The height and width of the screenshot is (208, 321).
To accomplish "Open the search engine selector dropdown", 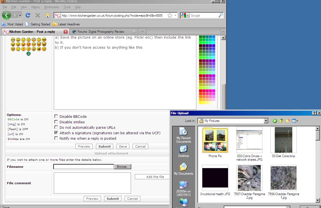I will (x=185, y=16).
